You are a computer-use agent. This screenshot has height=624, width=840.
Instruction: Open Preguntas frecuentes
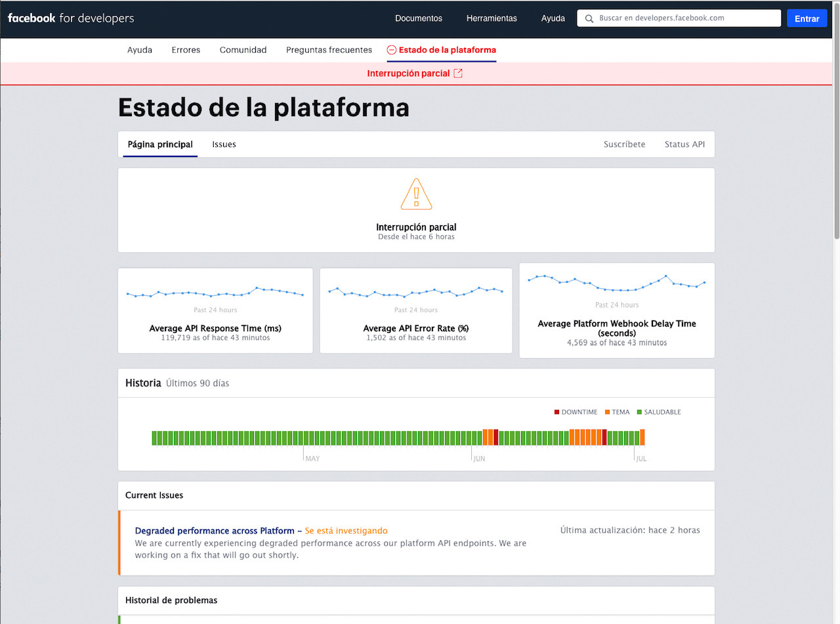(329, 49)
